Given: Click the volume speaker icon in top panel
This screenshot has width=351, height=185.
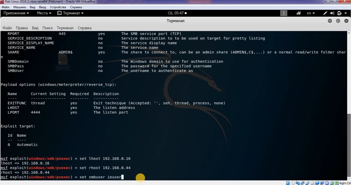Looking at the screenshot, I should coord(332,13).
